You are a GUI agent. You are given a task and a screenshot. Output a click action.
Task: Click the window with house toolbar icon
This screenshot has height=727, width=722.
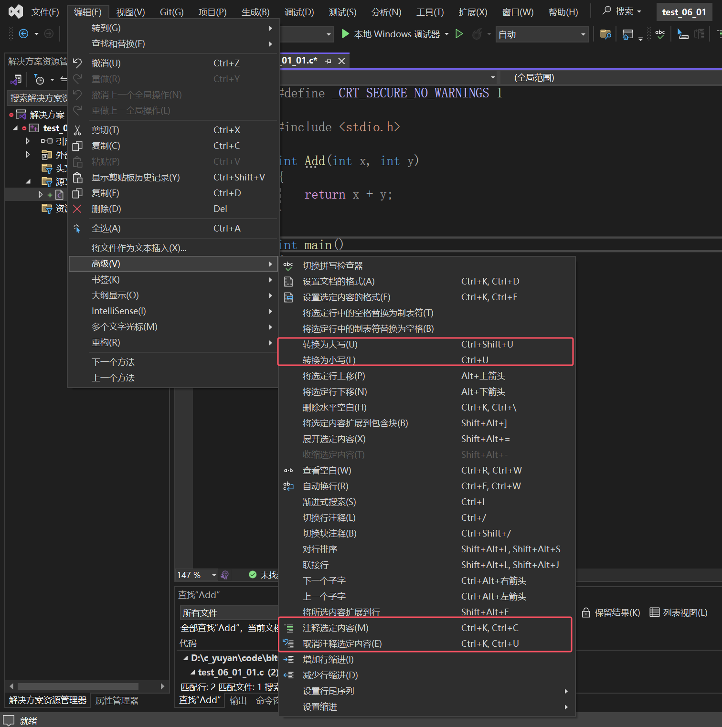(628, 34)
